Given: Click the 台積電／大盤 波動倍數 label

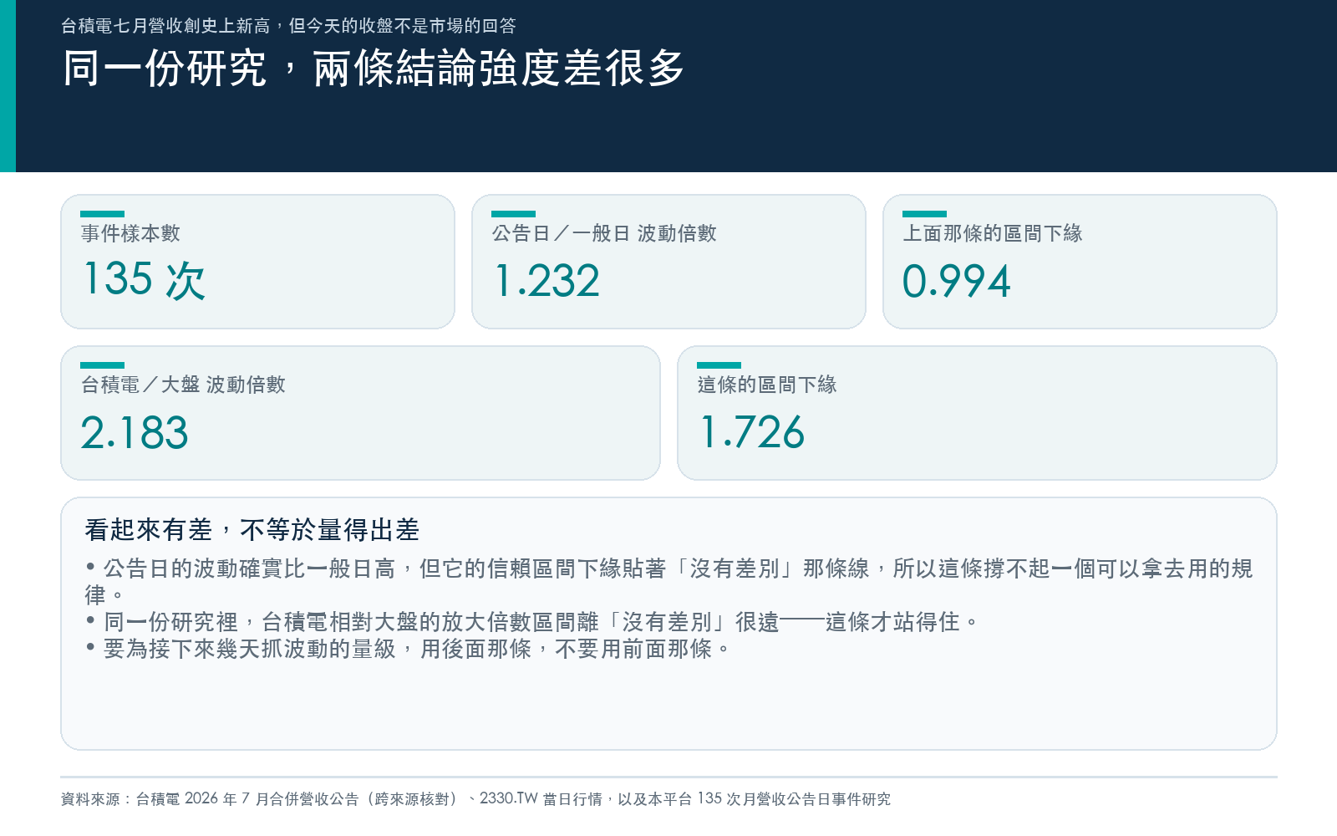Looking at the screenshot, I should 183,385.
